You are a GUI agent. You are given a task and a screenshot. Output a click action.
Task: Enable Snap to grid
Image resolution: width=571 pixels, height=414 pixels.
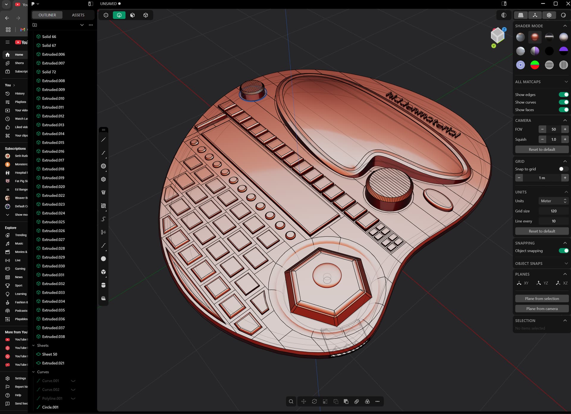563,169
